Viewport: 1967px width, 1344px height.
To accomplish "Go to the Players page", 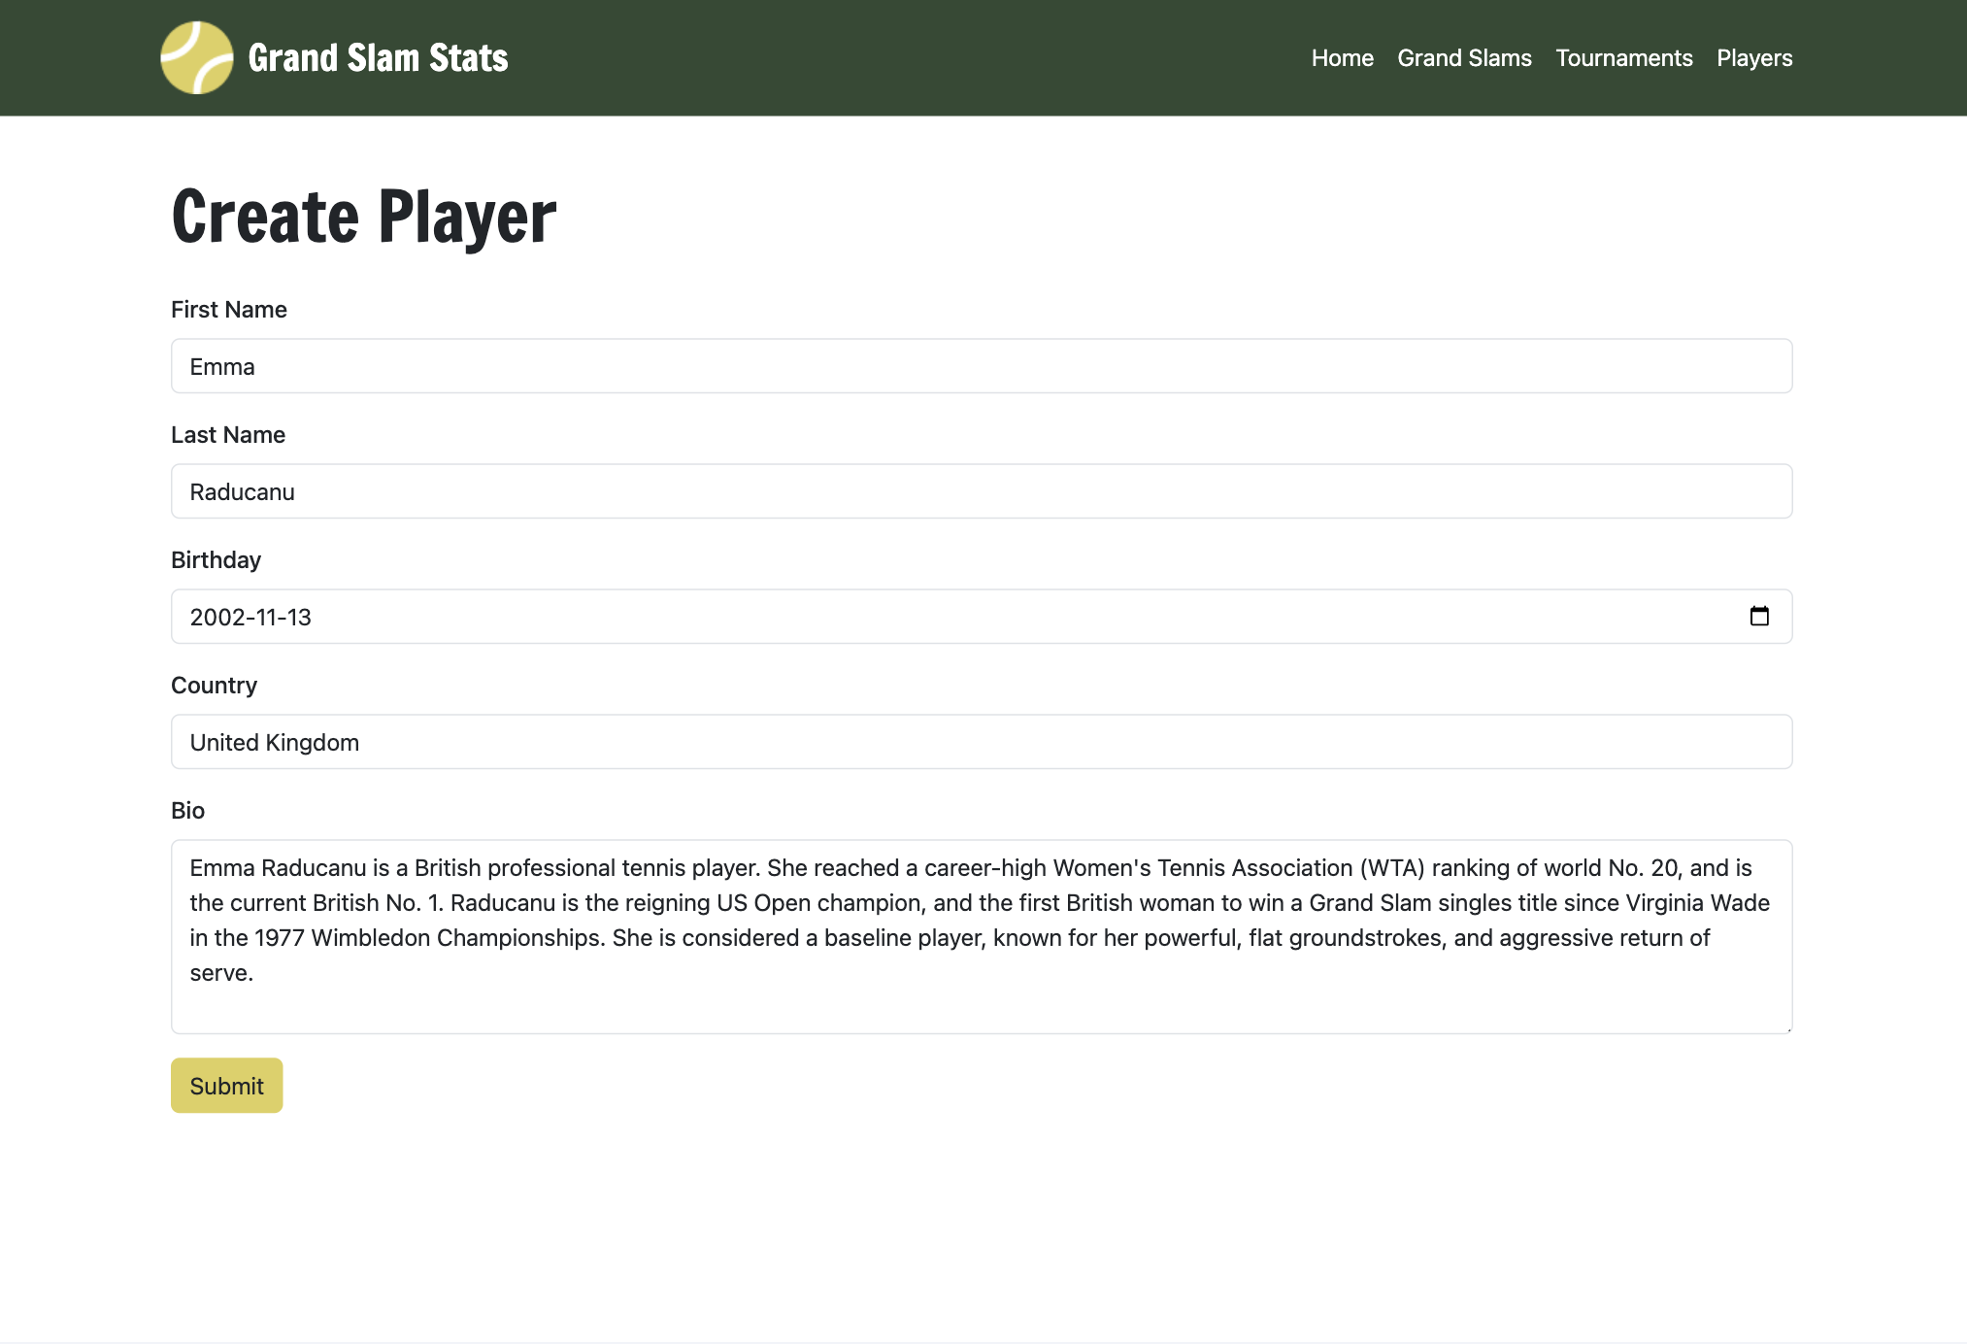I will click(1753, 58).
